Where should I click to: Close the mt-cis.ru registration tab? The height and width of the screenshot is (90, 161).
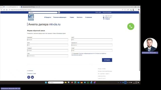19,7
